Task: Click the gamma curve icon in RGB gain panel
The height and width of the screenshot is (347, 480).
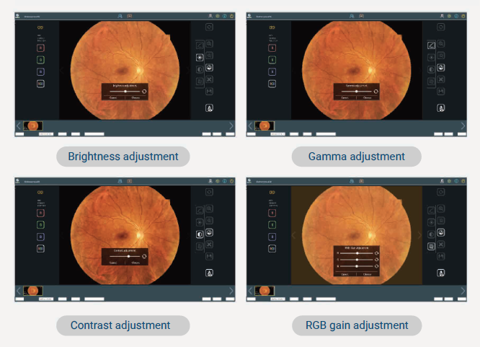Action: coord(431,210)
